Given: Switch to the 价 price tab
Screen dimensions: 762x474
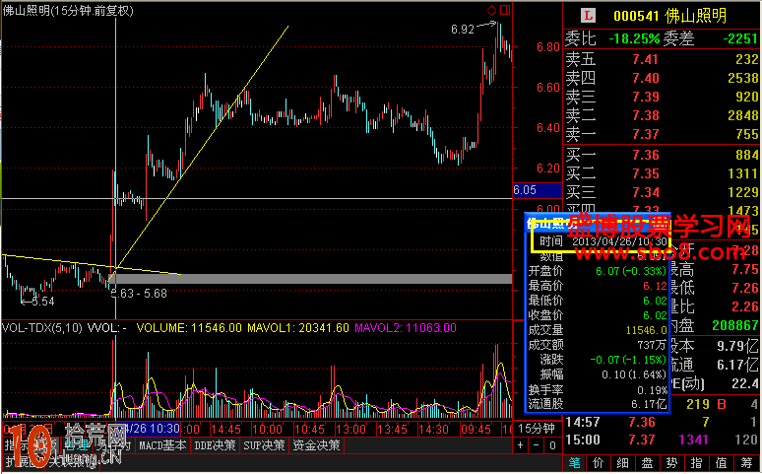Looking at the screenshot, I should pyautogui.click(x=599, y=463).
